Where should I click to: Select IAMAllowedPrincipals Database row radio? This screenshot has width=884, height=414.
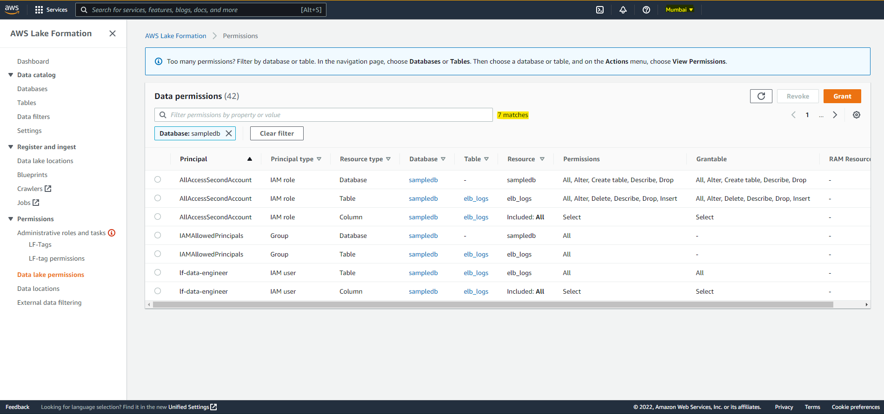tap(158, 235)
